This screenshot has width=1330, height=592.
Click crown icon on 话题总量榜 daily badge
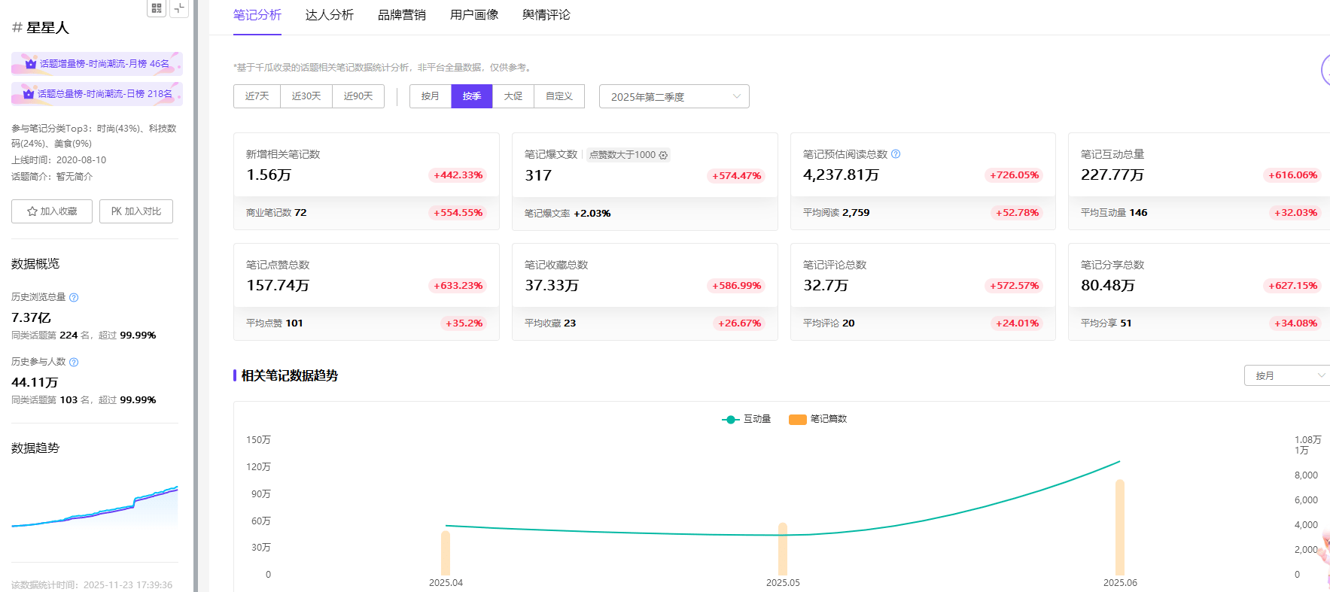29,94
